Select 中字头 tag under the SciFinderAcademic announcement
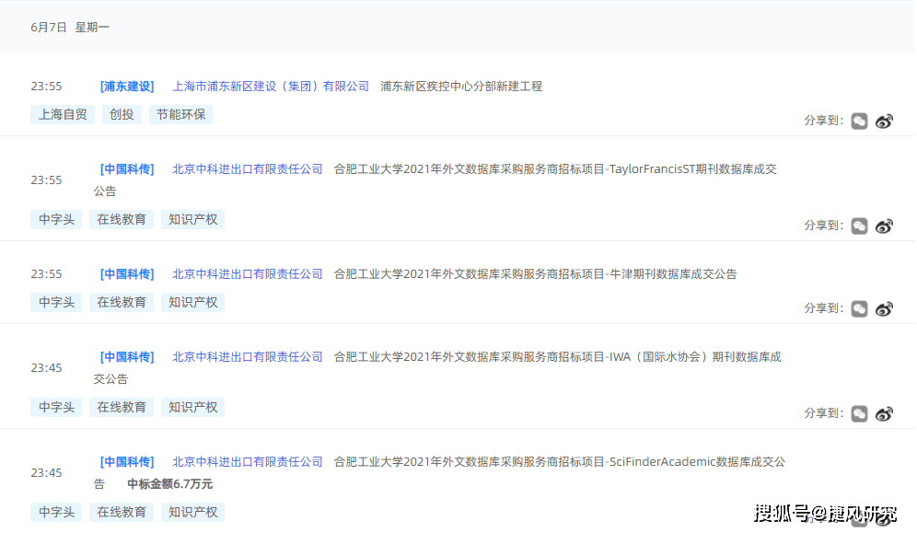The width and height of the screenshot is (917, 533). tap(56, 513)
